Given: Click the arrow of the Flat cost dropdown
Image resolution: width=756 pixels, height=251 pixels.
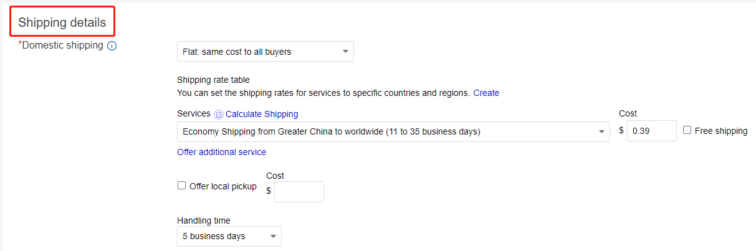Looking at the screenshot, I should (345, 52).
